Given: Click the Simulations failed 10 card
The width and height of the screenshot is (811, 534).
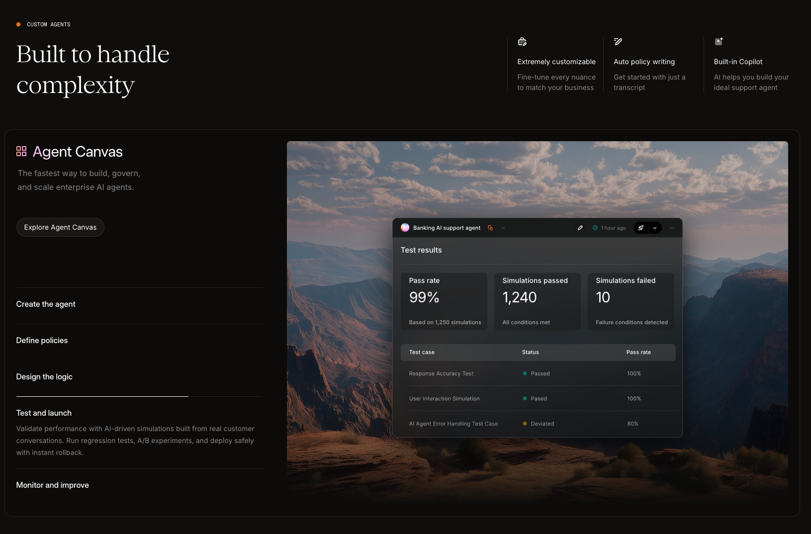Looking at the screenshot, I should [x=631, y=301].
